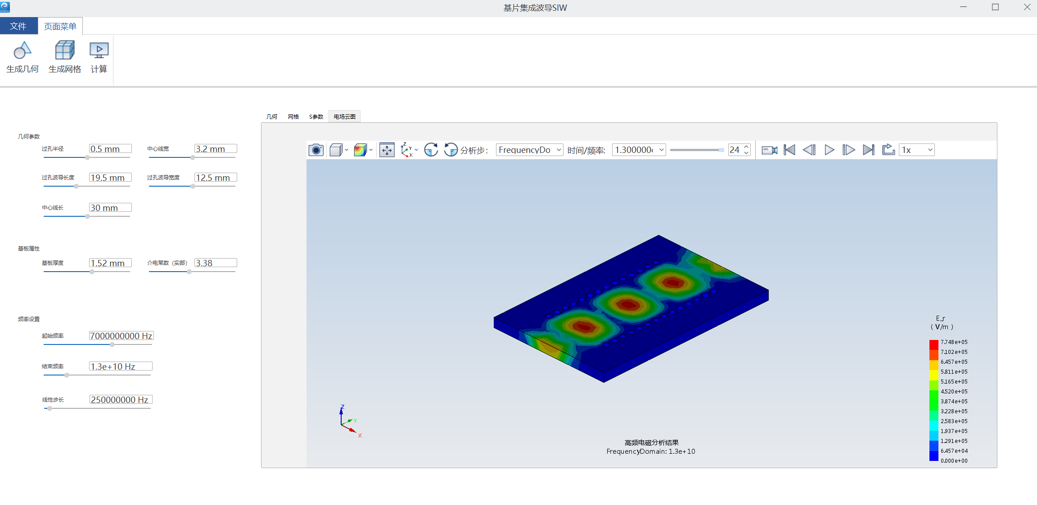Screen dimensions: 1037x505
Task: Step back one frame
Action: 809,150
